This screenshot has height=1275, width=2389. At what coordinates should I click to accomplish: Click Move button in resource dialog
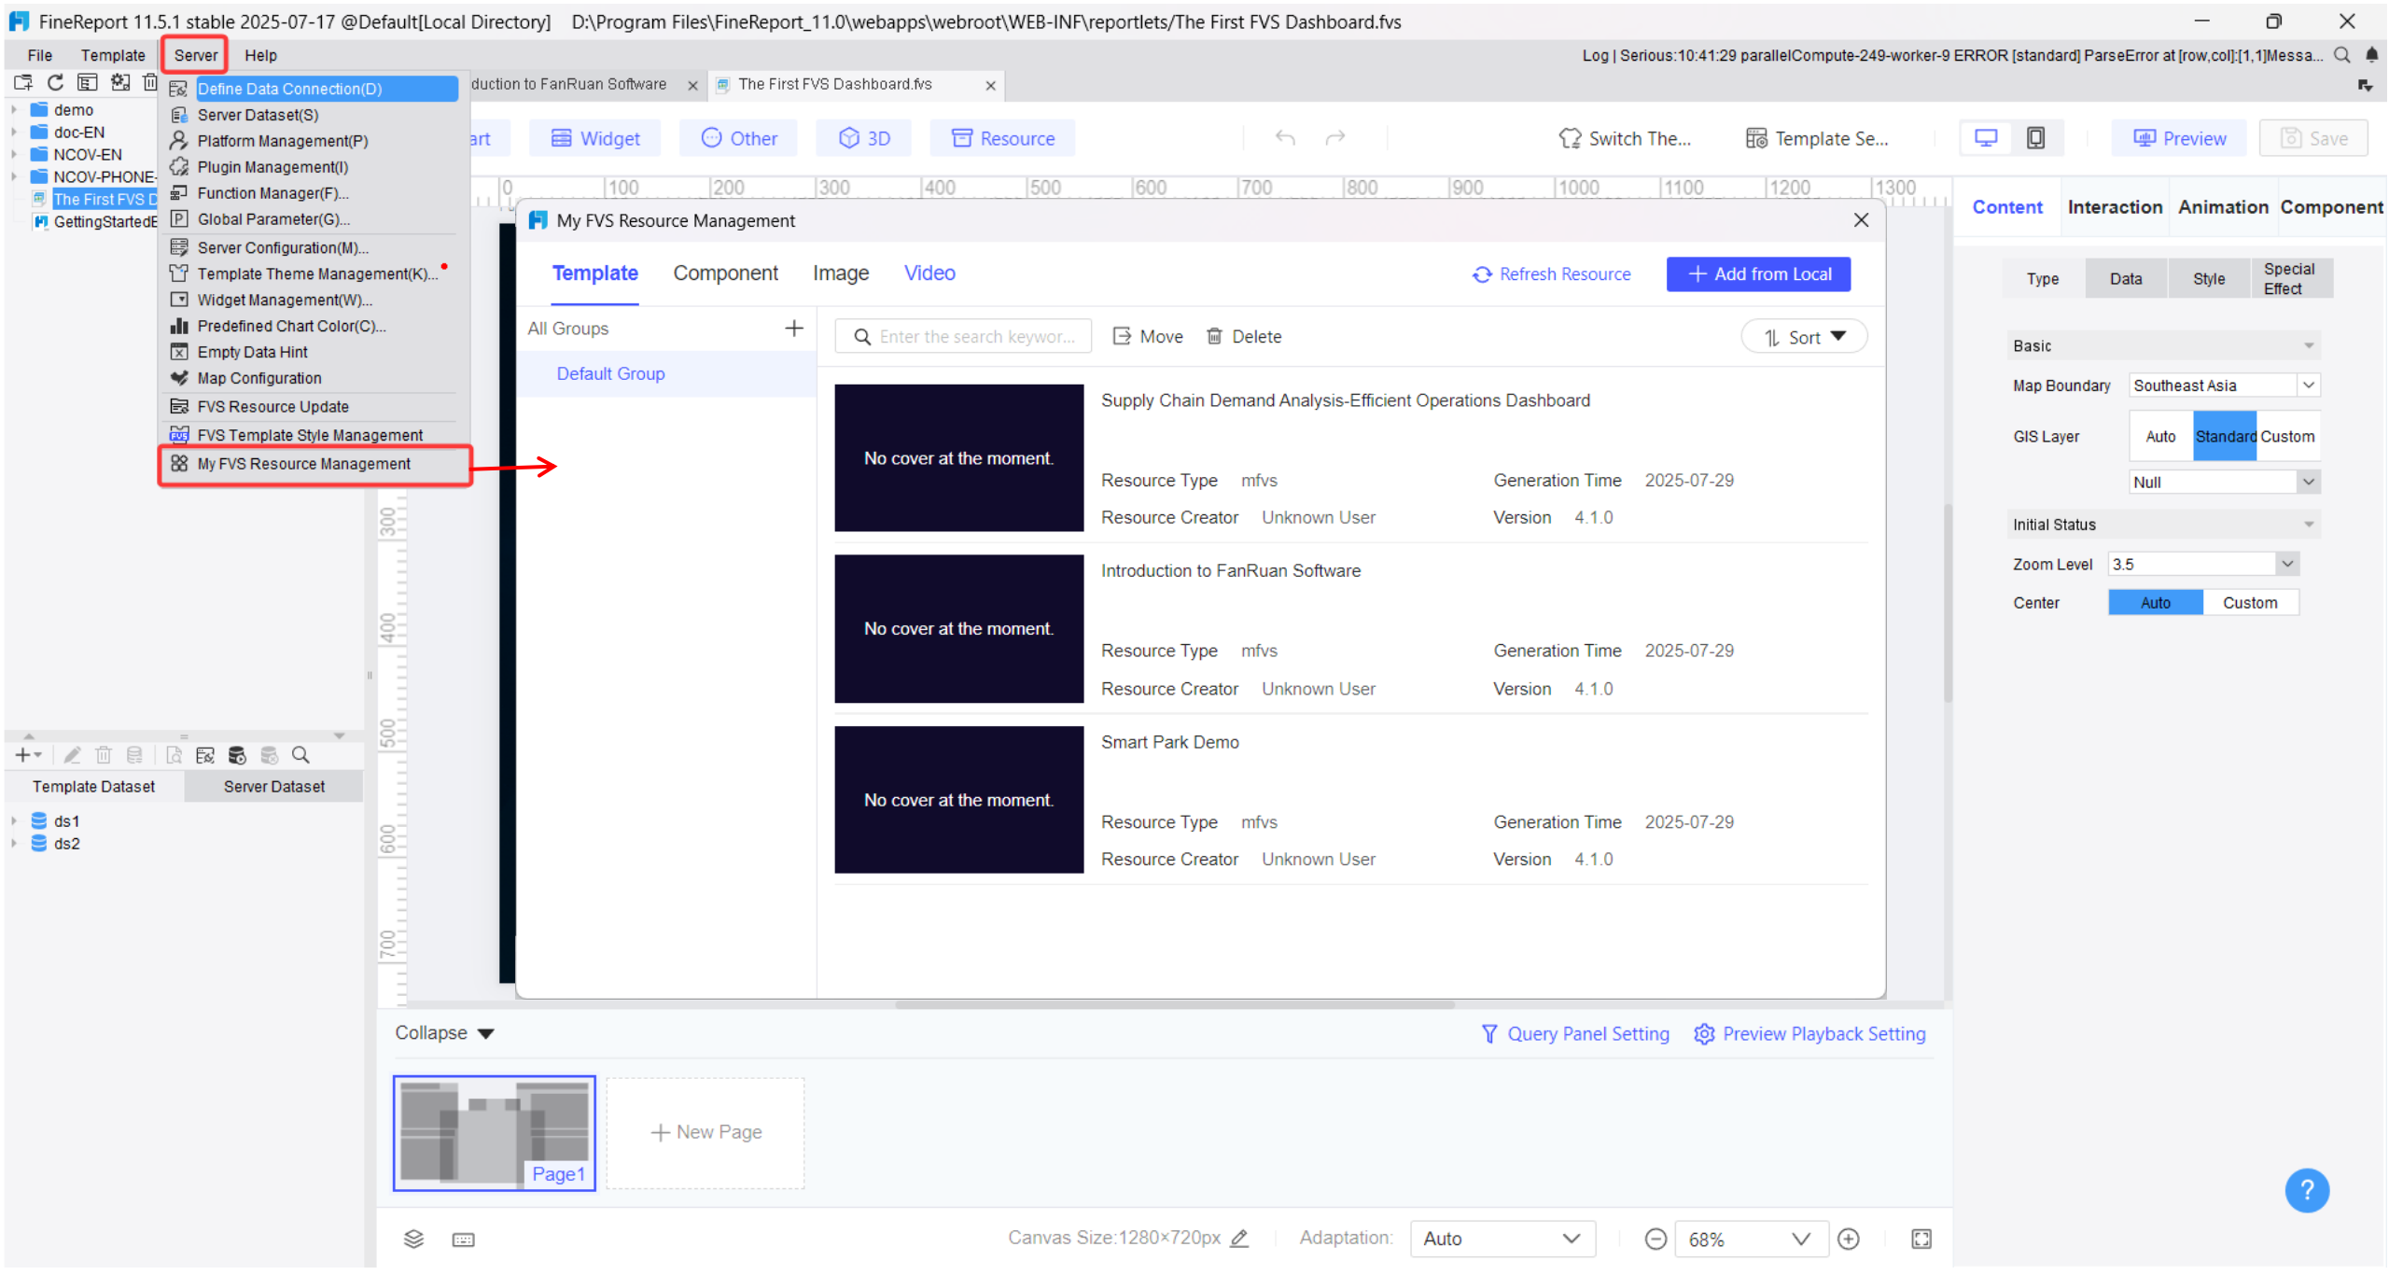[x=1147, y=336]
